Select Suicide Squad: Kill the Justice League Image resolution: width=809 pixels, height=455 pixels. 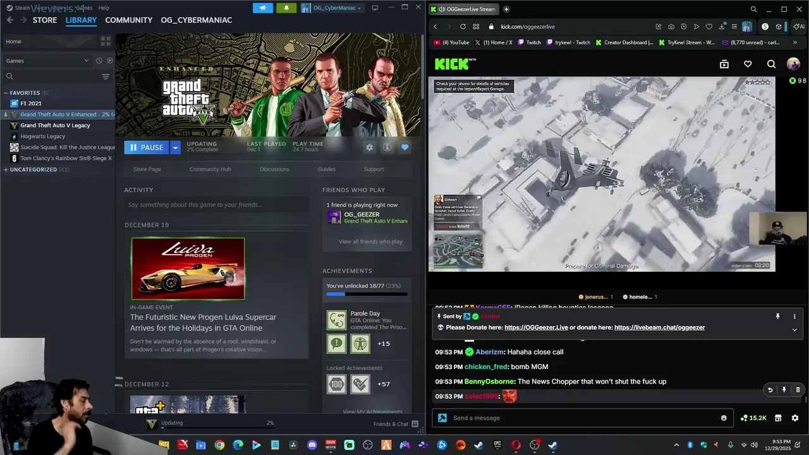68,147
